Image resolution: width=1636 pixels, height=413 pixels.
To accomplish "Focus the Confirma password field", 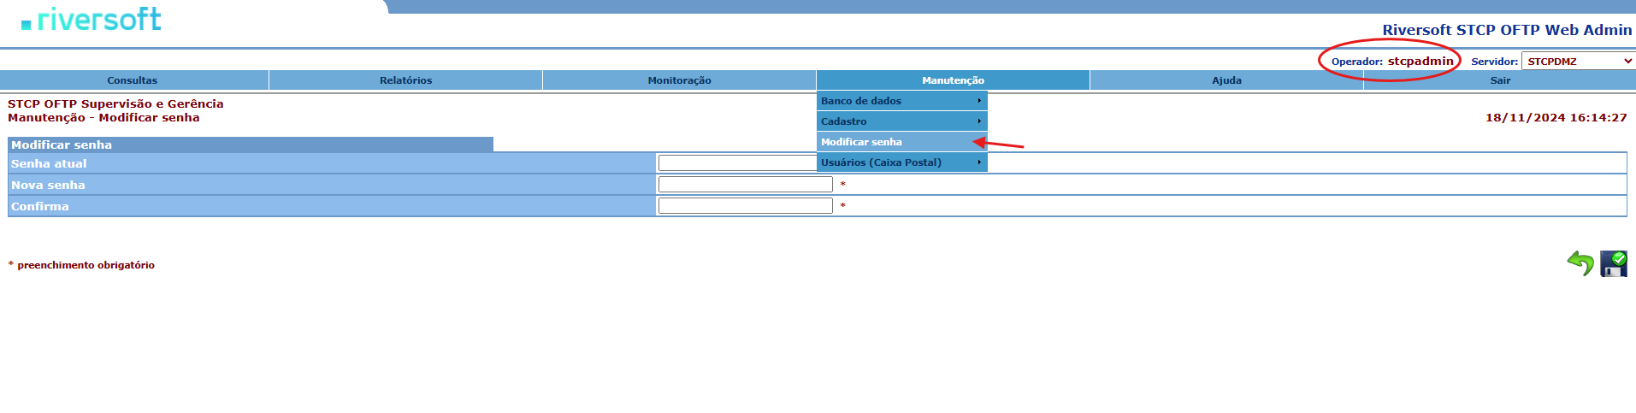I will 746,206.
